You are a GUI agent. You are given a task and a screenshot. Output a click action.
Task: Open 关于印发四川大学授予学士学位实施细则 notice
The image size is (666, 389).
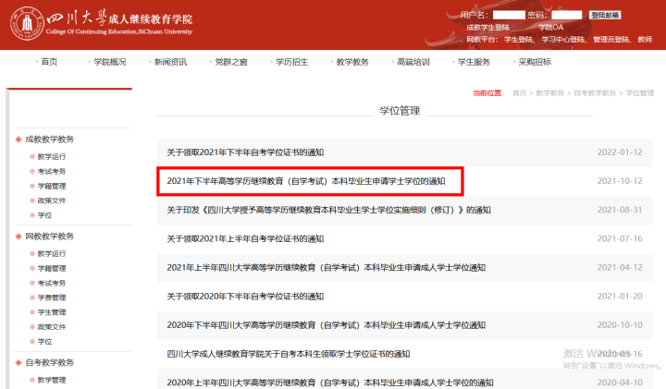[328, 210]
